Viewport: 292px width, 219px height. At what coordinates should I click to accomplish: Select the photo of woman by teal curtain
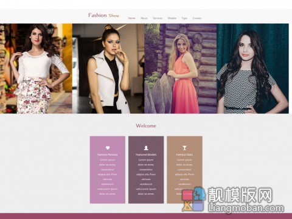coord(252,69)
